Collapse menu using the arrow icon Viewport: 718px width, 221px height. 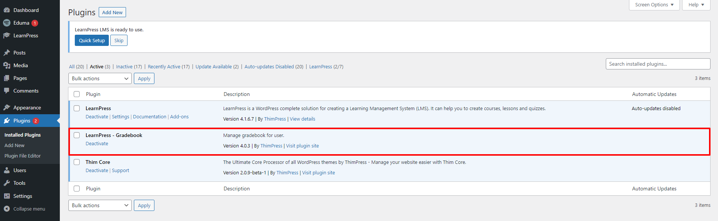point(7,209)
